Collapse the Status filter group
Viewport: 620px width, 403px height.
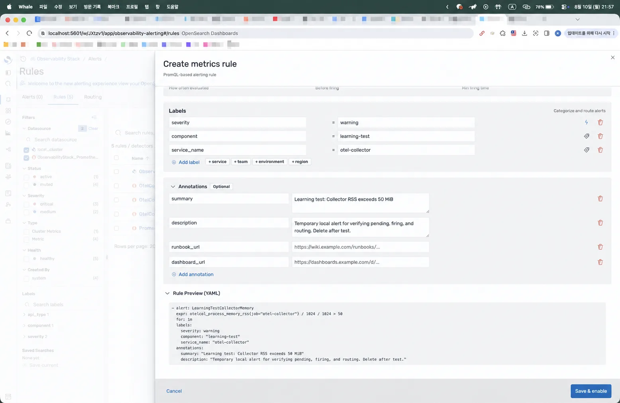pos(24,168)
